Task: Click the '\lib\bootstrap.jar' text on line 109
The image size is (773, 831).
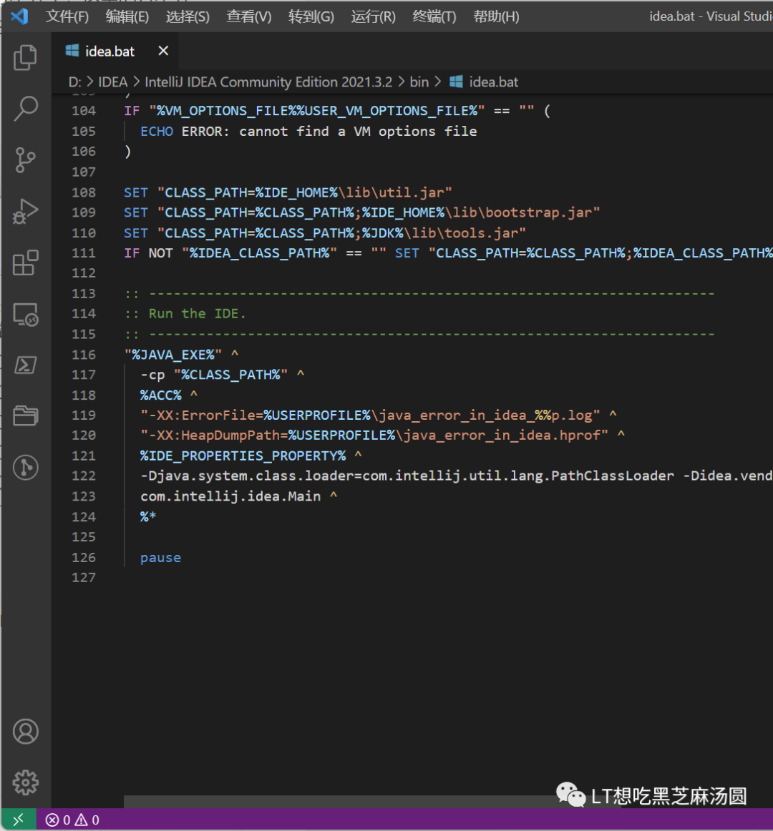Action: point(518,212)
